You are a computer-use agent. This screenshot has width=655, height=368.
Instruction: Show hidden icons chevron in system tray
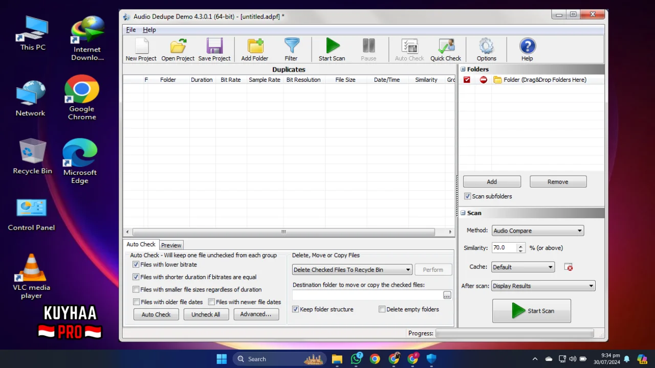[x=535, y=359]
